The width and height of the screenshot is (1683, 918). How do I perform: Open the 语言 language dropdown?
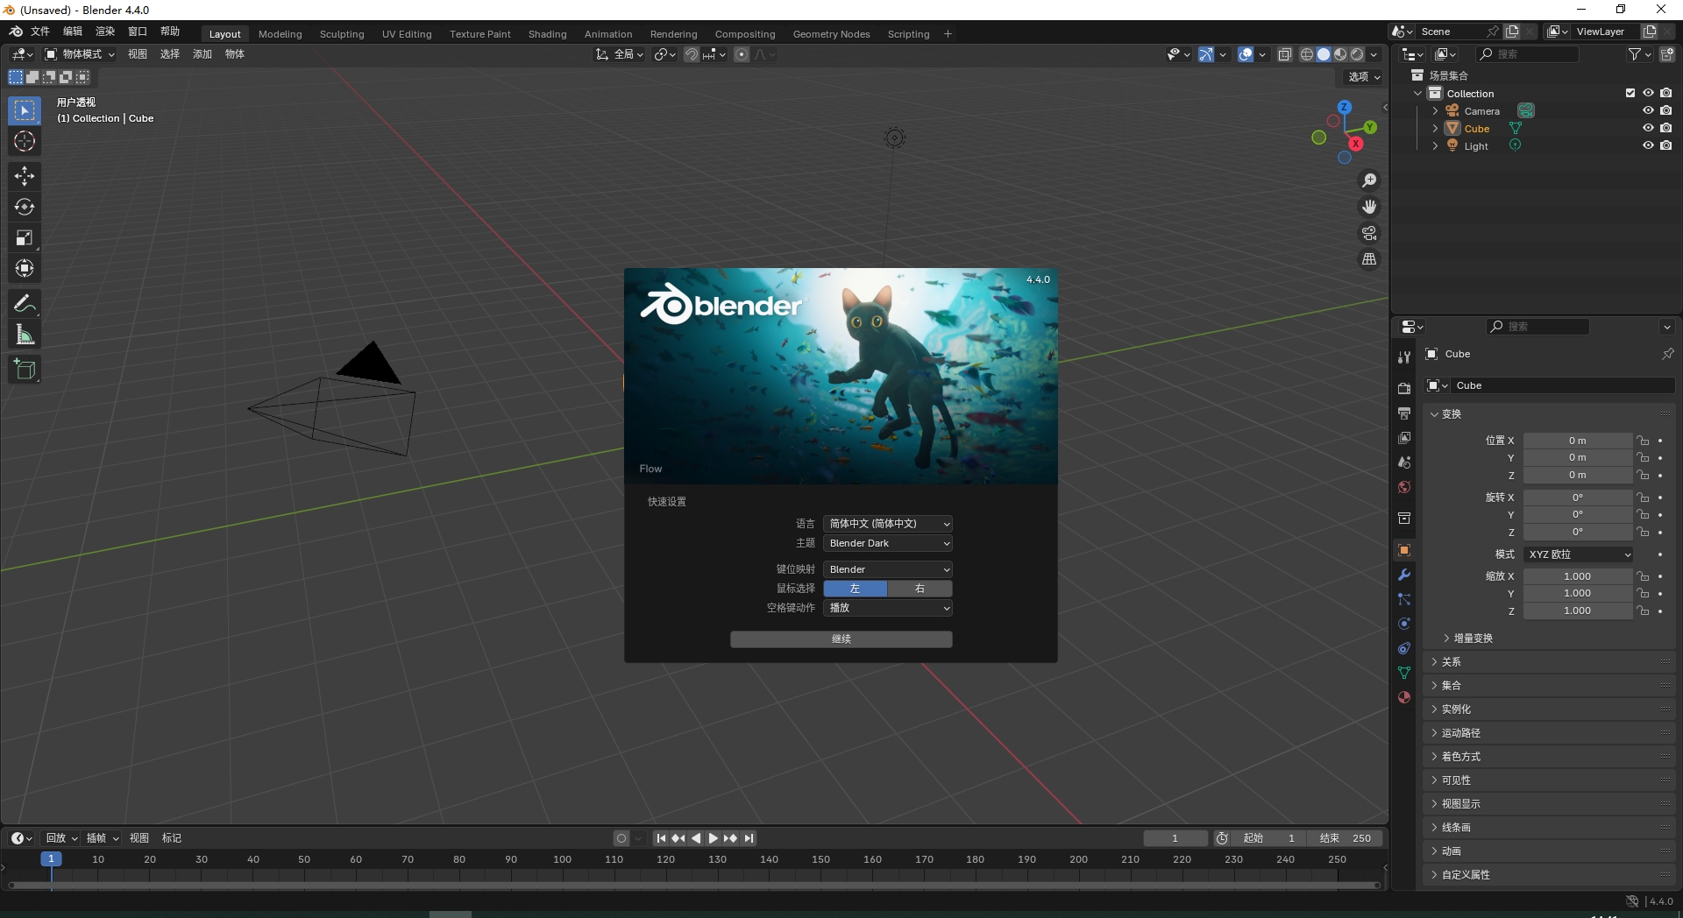887,523
